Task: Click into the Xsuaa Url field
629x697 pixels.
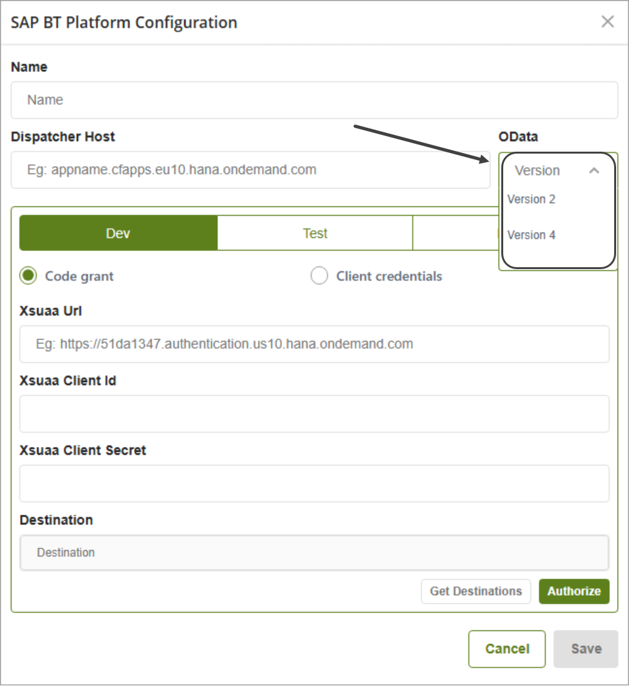Action: (x=314, y=344)
